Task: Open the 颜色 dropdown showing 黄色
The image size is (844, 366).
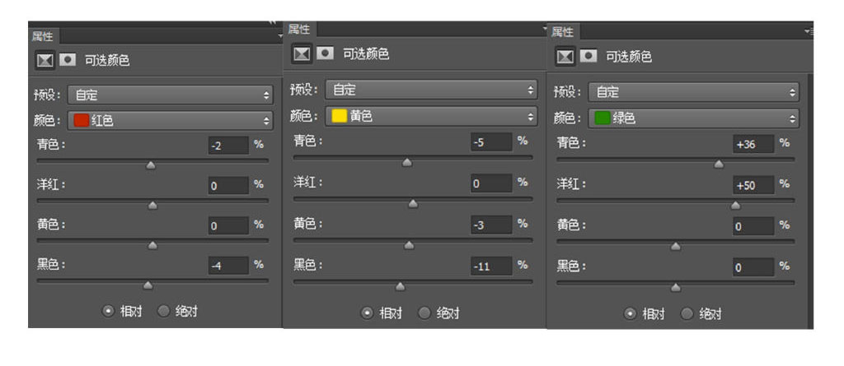Action: [430, 116]
